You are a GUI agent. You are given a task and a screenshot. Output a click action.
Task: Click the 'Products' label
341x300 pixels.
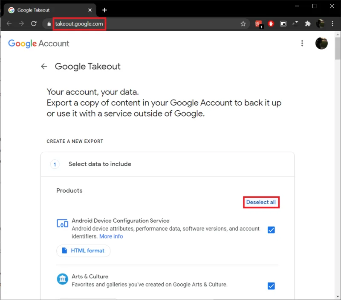coord(69,191)
